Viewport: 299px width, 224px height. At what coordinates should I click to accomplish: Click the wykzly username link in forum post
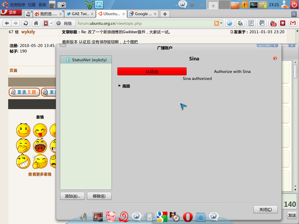[x=28, y=32]
